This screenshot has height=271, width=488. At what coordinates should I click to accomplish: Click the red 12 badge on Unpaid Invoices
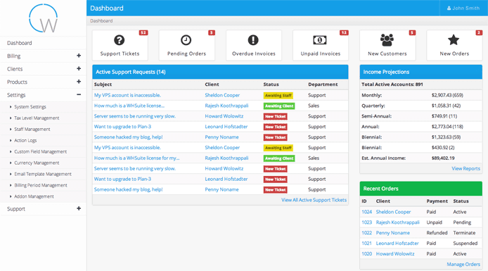tap(344, 32)
